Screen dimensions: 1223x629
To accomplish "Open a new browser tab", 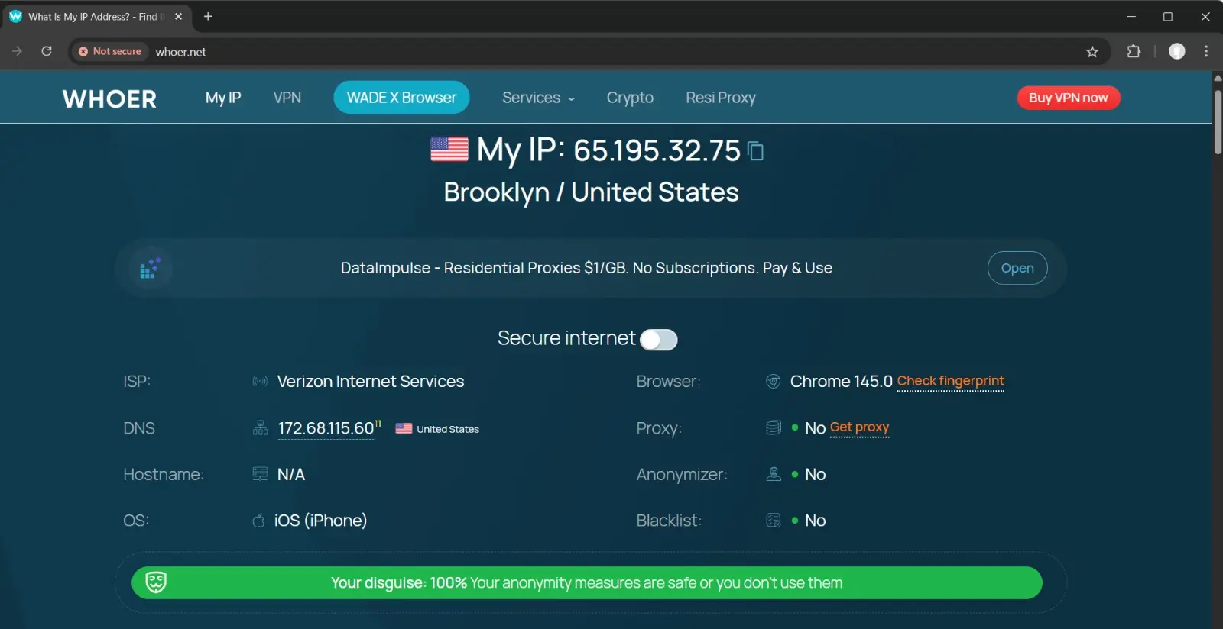I will point(208,16).
